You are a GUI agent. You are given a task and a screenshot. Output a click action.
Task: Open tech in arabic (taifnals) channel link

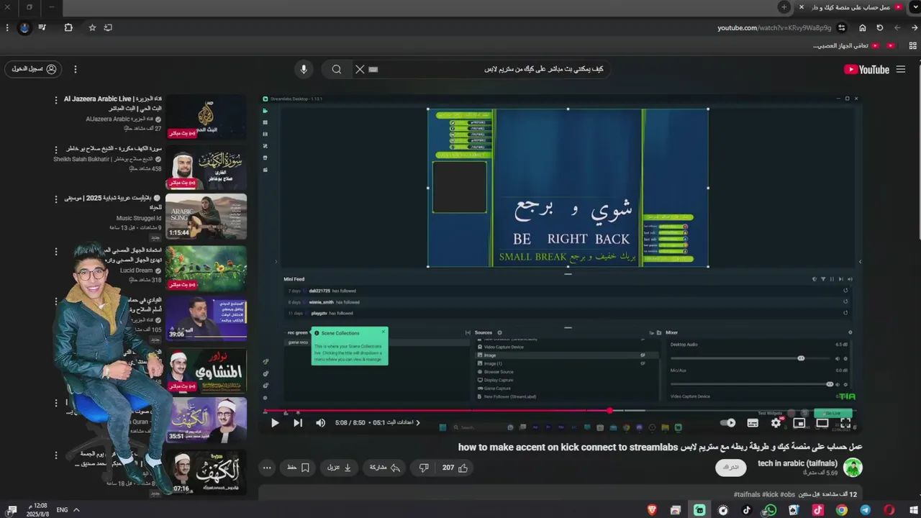797,463
